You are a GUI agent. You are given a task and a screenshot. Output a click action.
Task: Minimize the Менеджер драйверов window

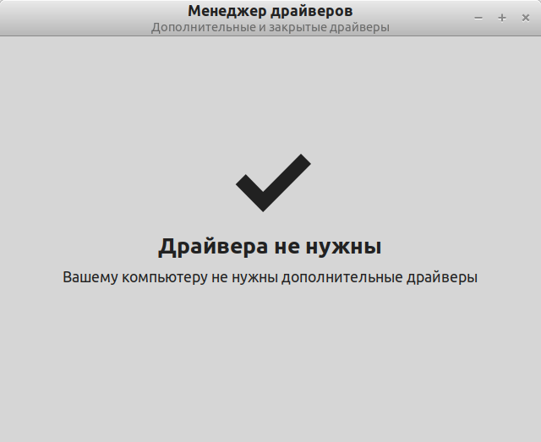(478, 18)
